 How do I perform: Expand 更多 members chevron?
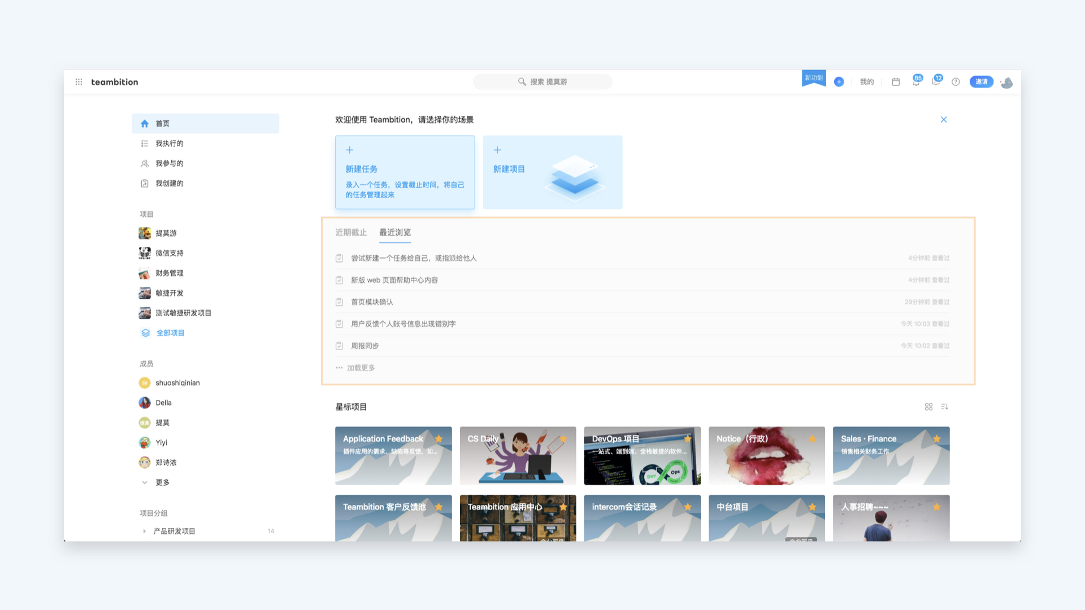[145, 482]
